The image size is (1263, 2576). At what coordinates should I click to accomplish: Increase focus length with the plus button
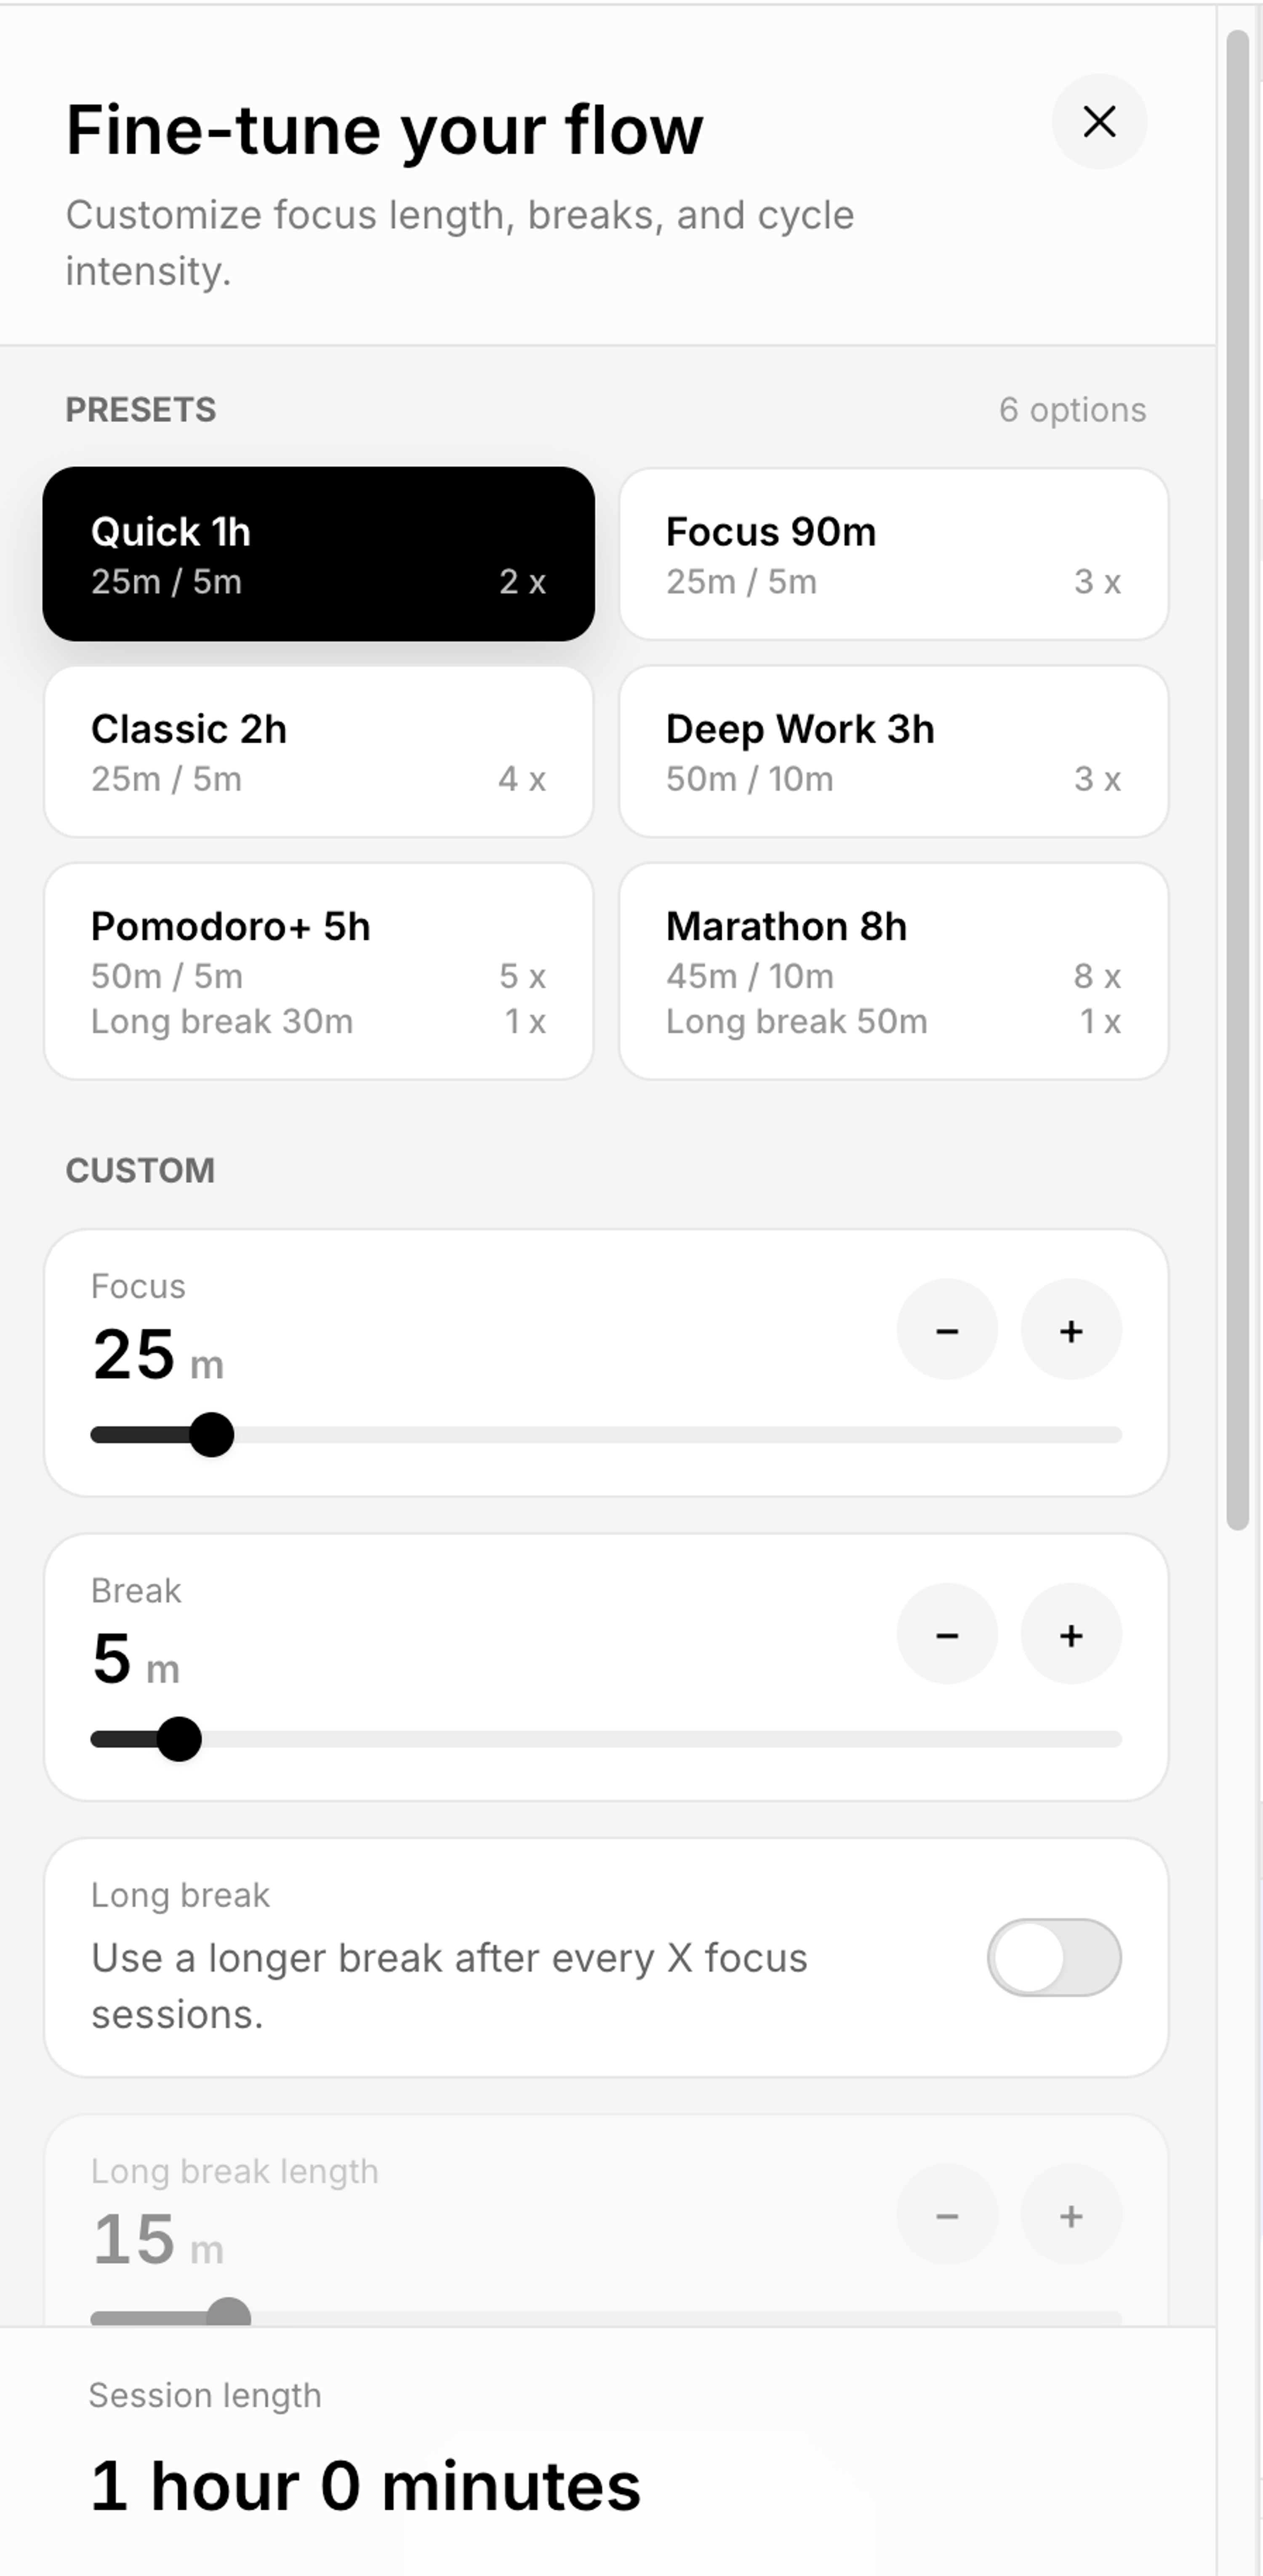[1070, 1331]
